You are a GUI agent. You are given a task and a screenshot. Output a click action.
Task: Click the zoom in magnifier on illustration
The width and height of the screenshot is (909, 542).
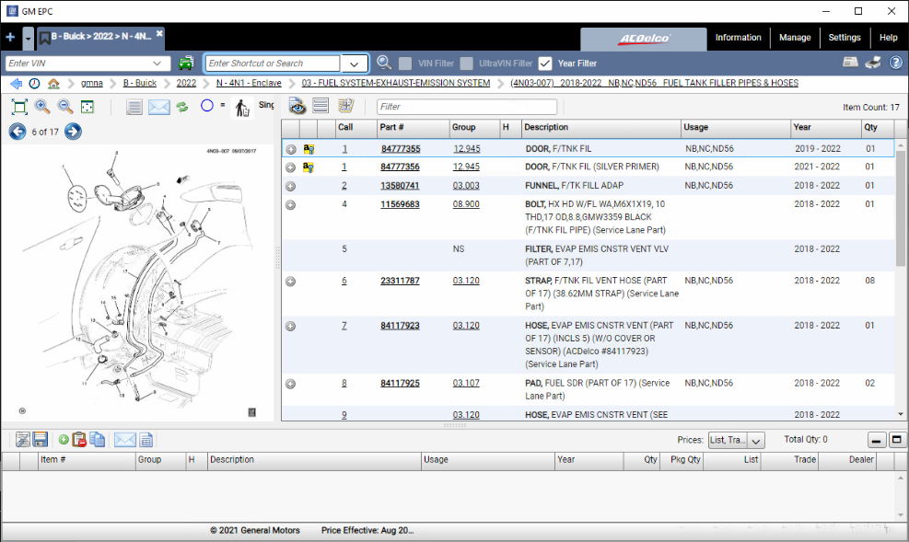tap(42, 107)
